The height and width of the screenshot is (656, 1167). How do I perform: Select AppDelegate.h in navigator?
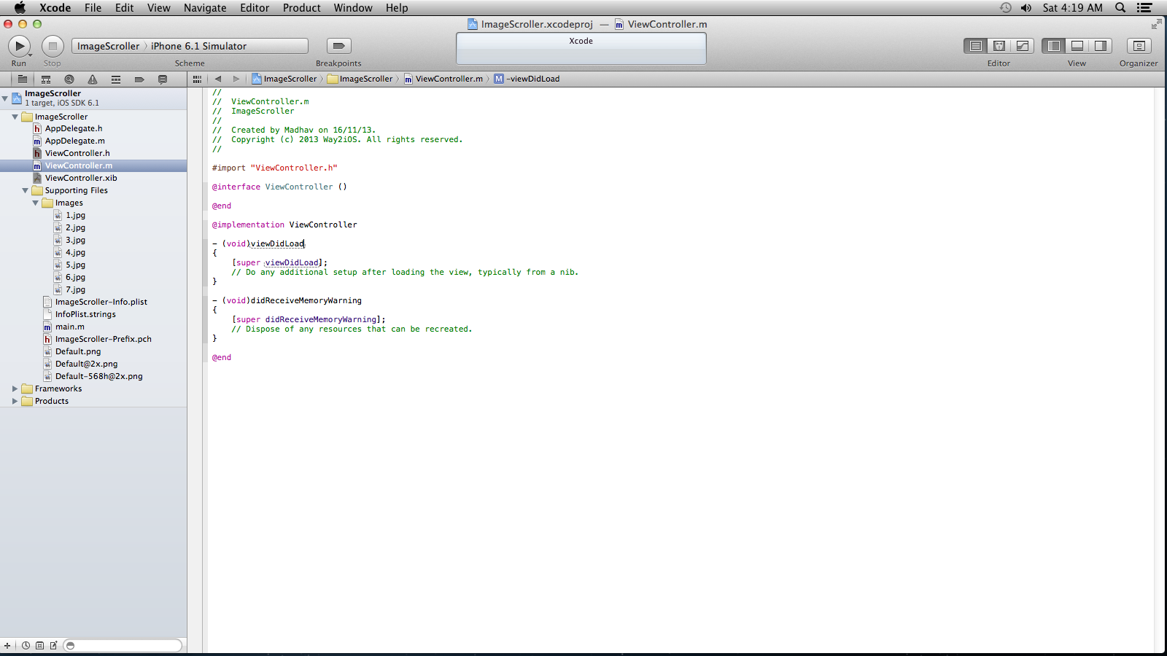74,128
